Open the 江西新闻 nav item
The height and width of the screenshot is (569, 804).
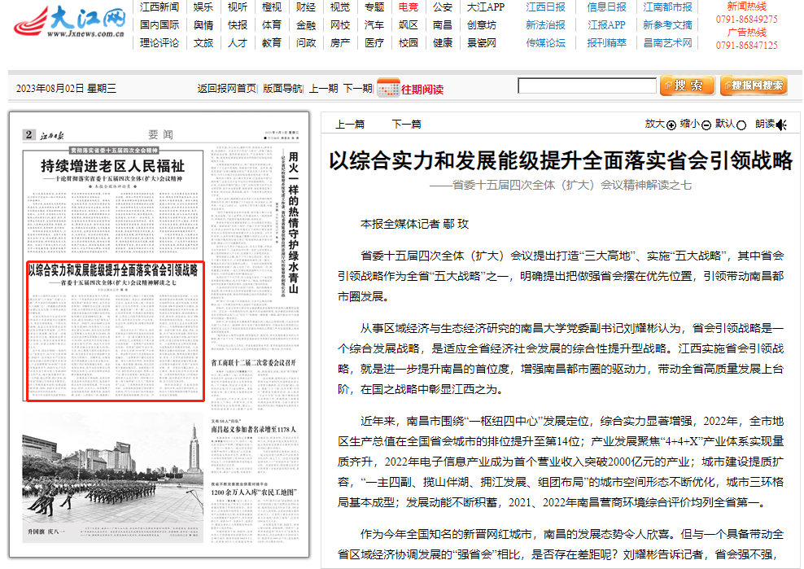(159, 7)
